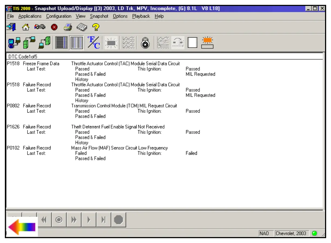Image resolution: width=331 pixels, height=243 pixels.
Task: Open help with the yellow question mark
Action: tap(96, 27)
